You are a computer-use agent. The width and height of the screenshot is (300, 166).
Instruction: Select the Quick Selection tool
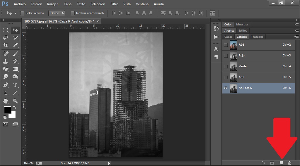click(x=15, y=38)
